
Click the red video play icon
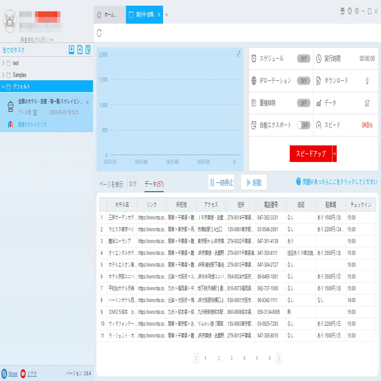tap(23, 373)
